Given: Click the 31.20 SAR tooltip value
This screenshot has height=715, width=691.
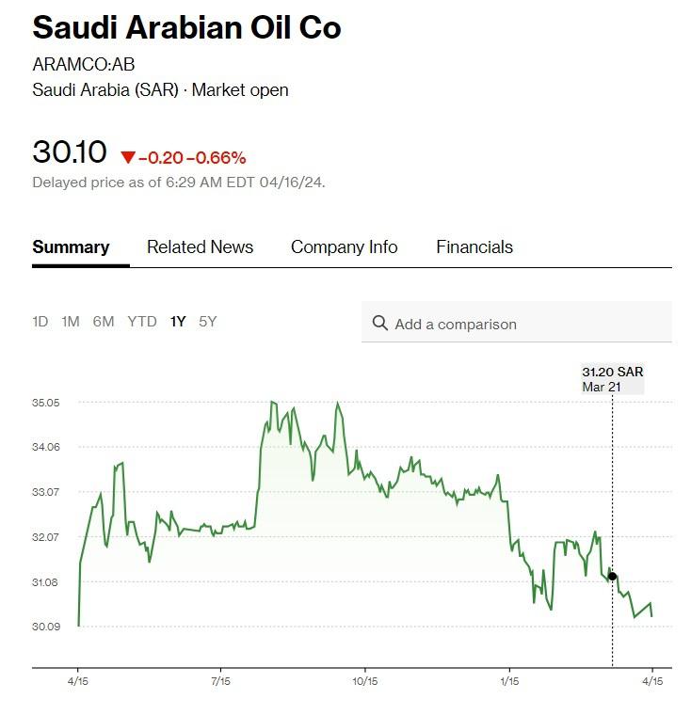Looking at the screenshot, I should point(612,373).
